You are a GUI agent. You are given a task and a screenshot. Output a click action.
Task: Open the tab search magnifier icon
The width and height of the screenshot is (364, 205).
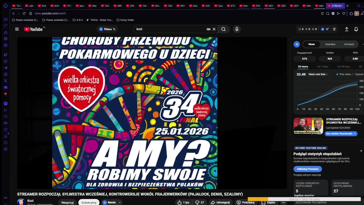coord(359,6)
